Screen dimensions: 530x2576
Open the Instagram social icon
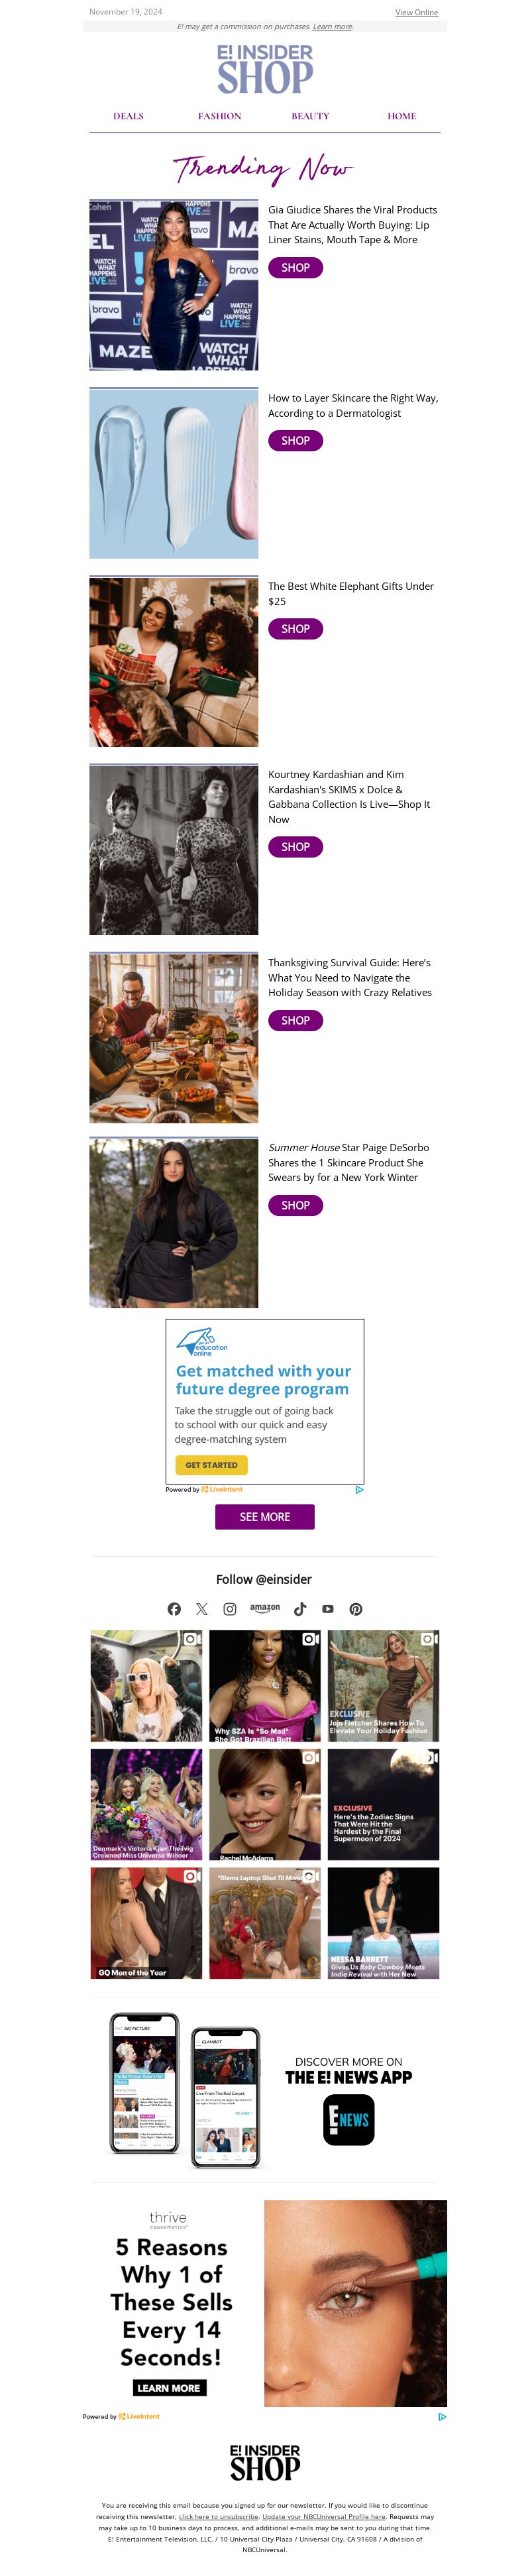point(230,1609)
